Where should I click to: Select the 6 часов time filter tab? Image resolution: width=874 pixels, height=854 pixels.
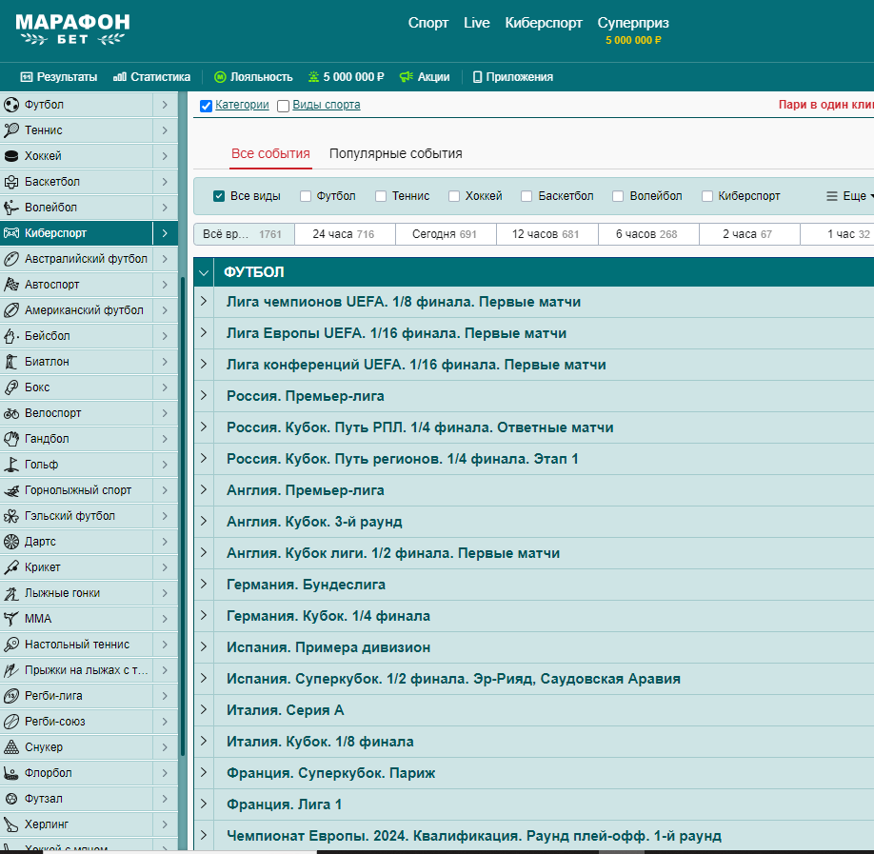pos(648,234)
